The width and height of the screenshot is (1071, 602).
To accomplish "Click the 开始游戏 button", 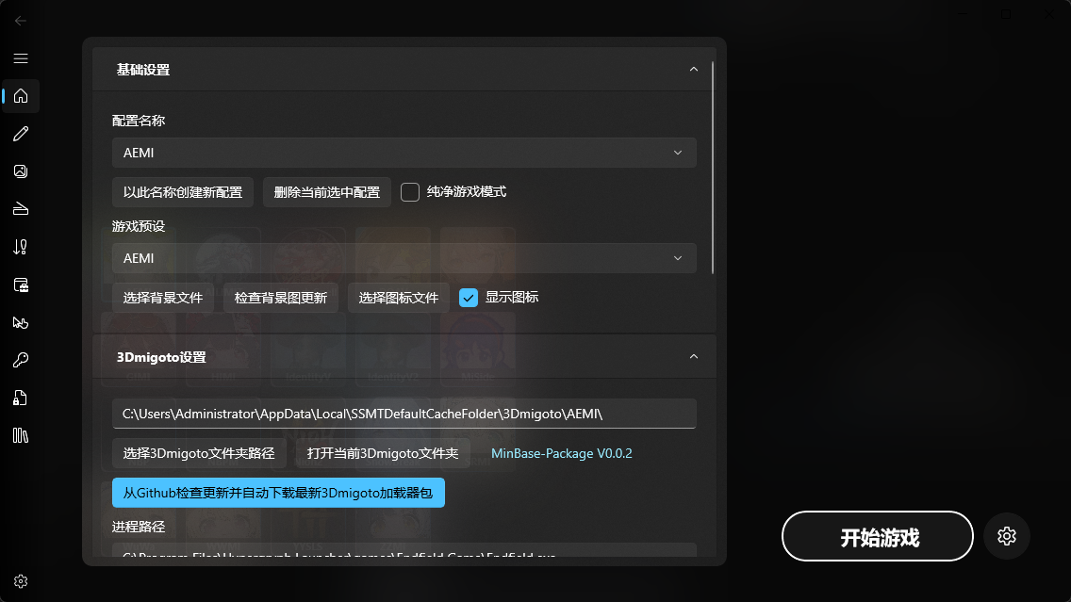I will 877,535.
